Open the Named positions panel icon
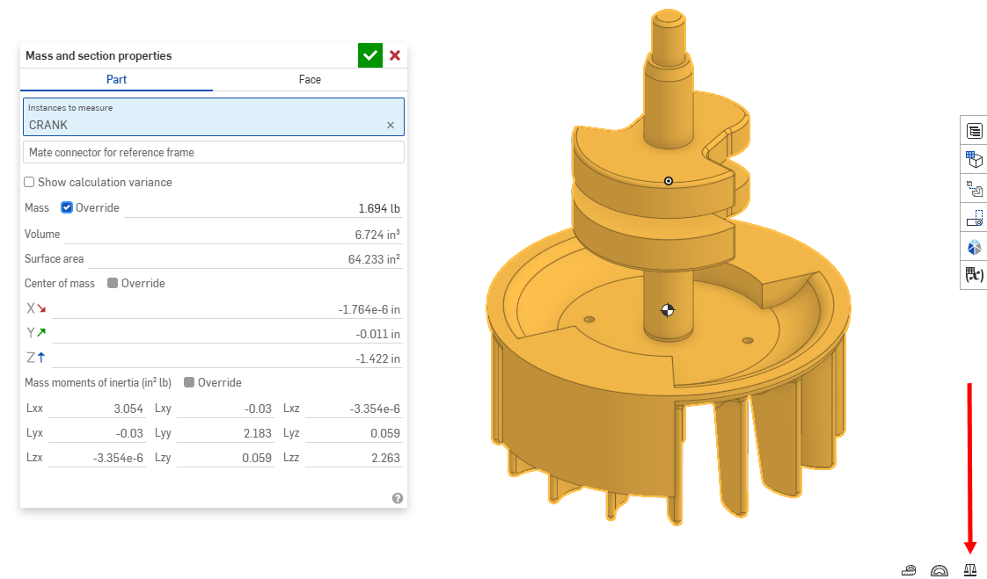The image size is (987, 579). click(x=974, y=218)
